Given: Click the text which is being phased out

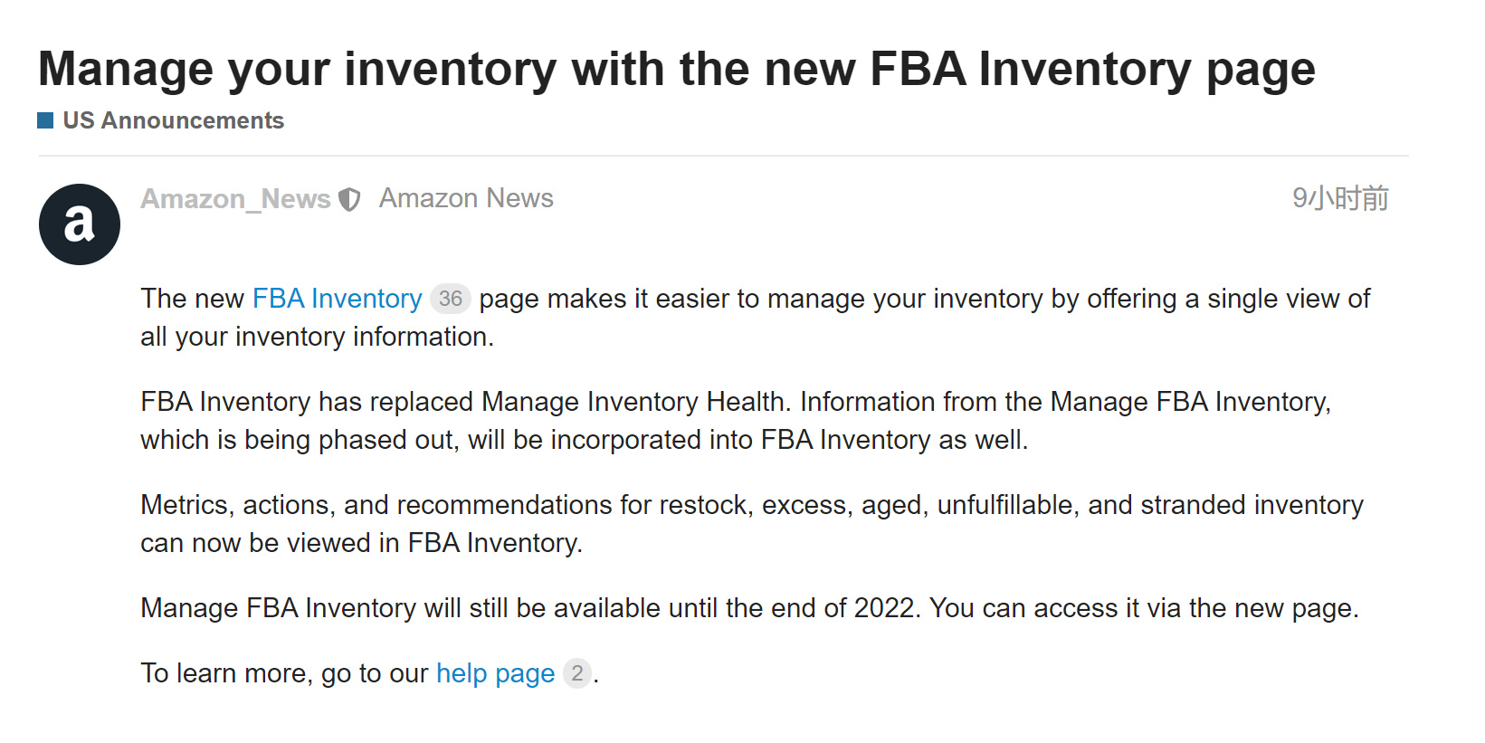Looking at the screenshot, I should tap(300, 440).
